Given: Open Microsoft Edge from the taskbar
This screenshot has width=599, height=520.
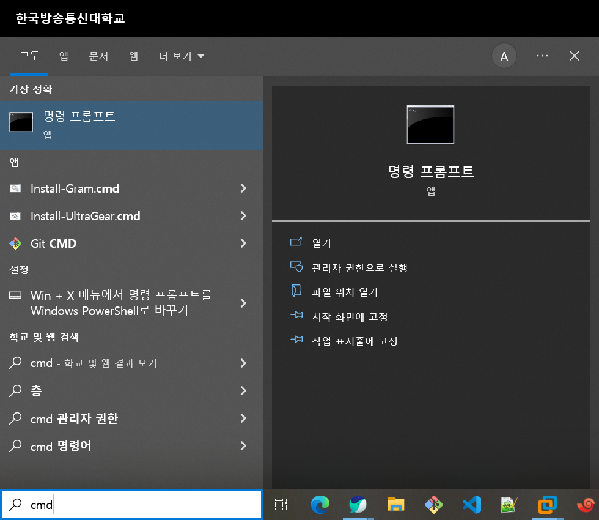Looking at the screenshot, I should pyautogui.click(x=320, y=505).
